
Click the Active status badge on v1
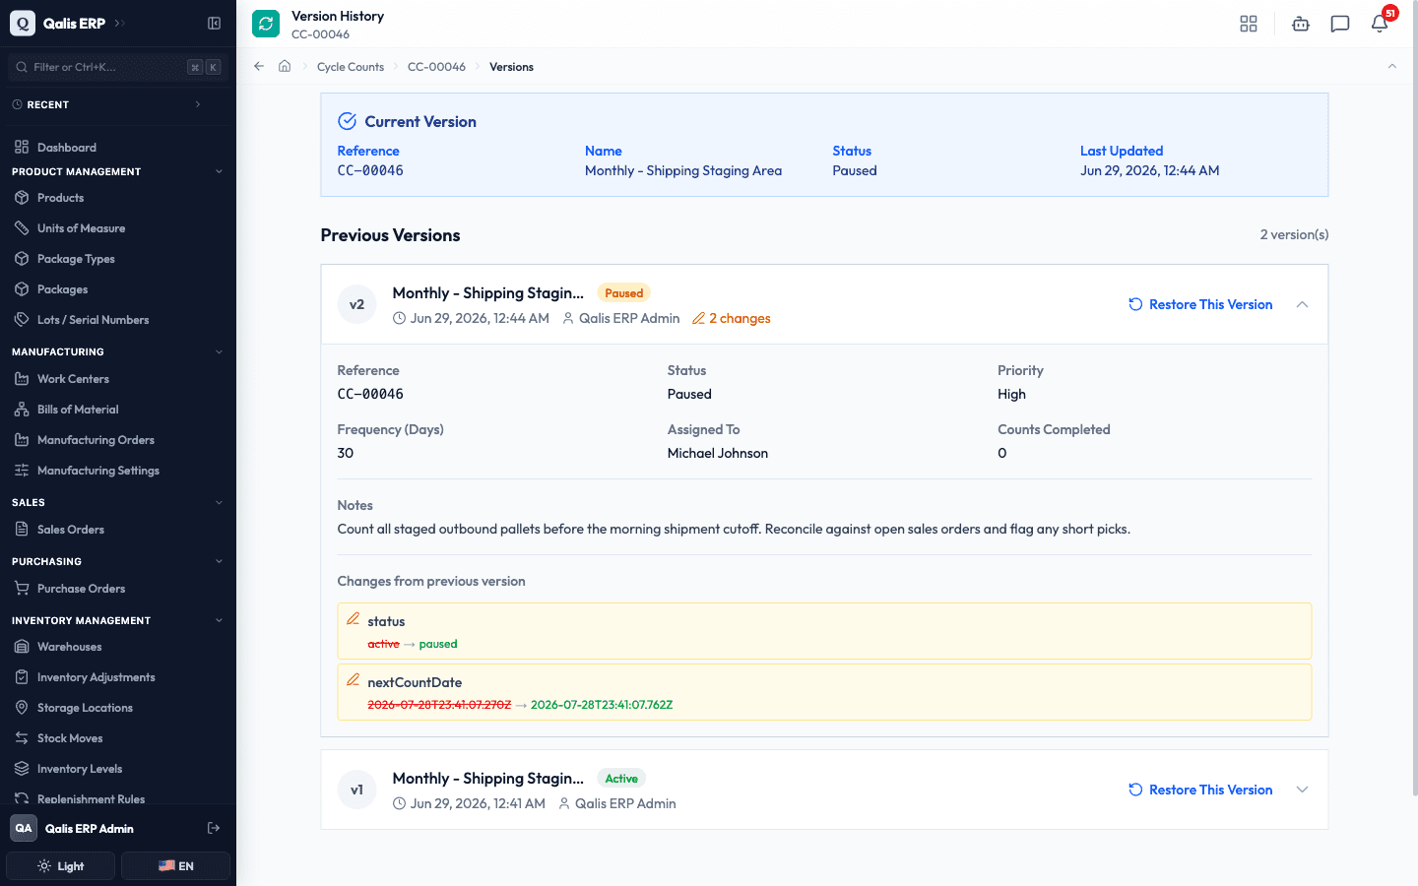pos(621,779)
